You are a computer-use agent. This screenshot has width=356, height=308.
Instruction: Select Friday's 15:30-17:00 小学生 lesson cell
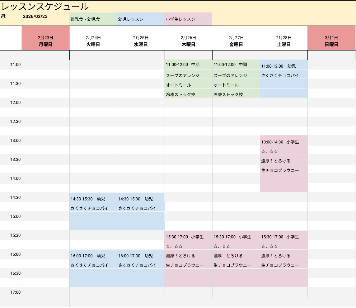(x=236, y=237)
